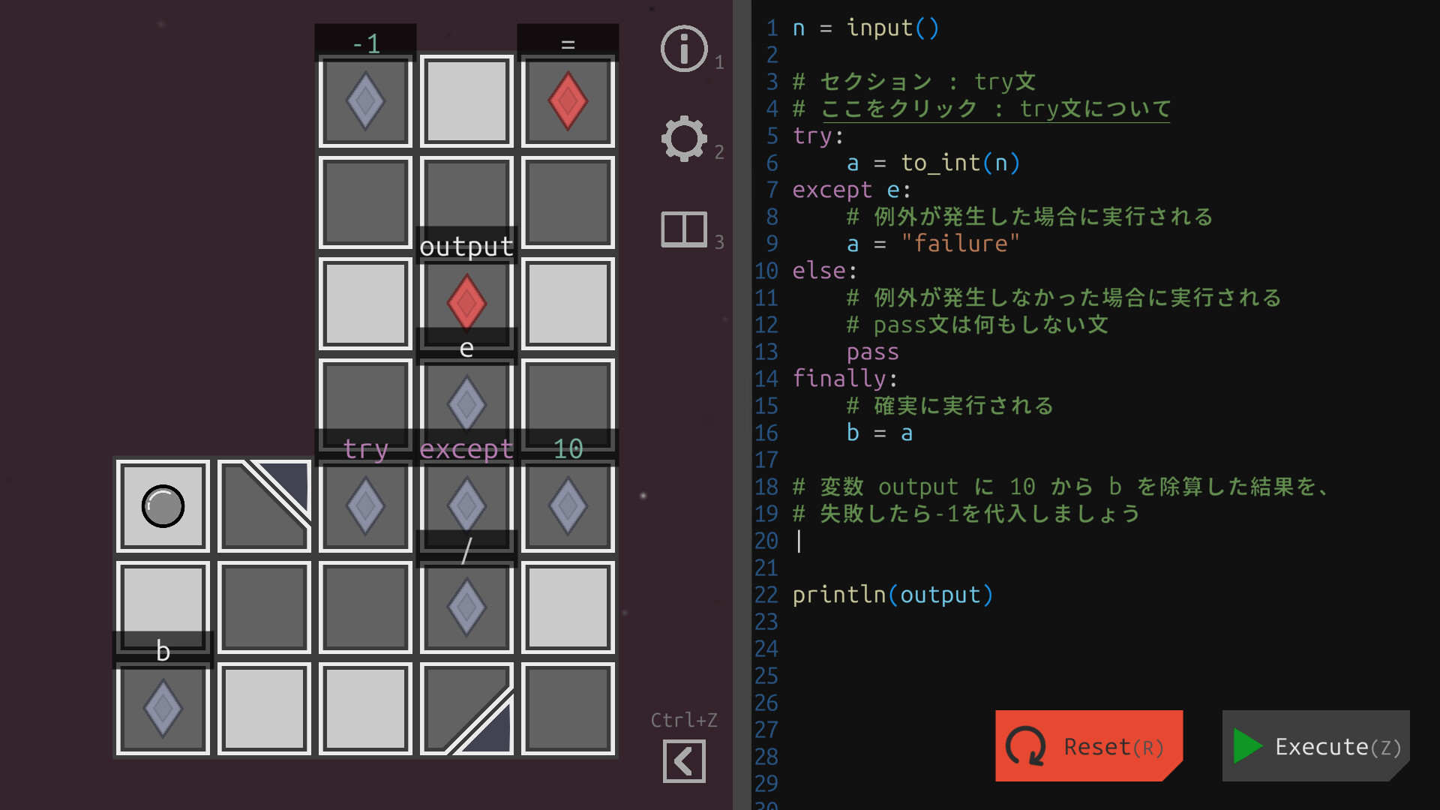
Task: Click the diamond on the division tile
Action: tap(466, 607)
